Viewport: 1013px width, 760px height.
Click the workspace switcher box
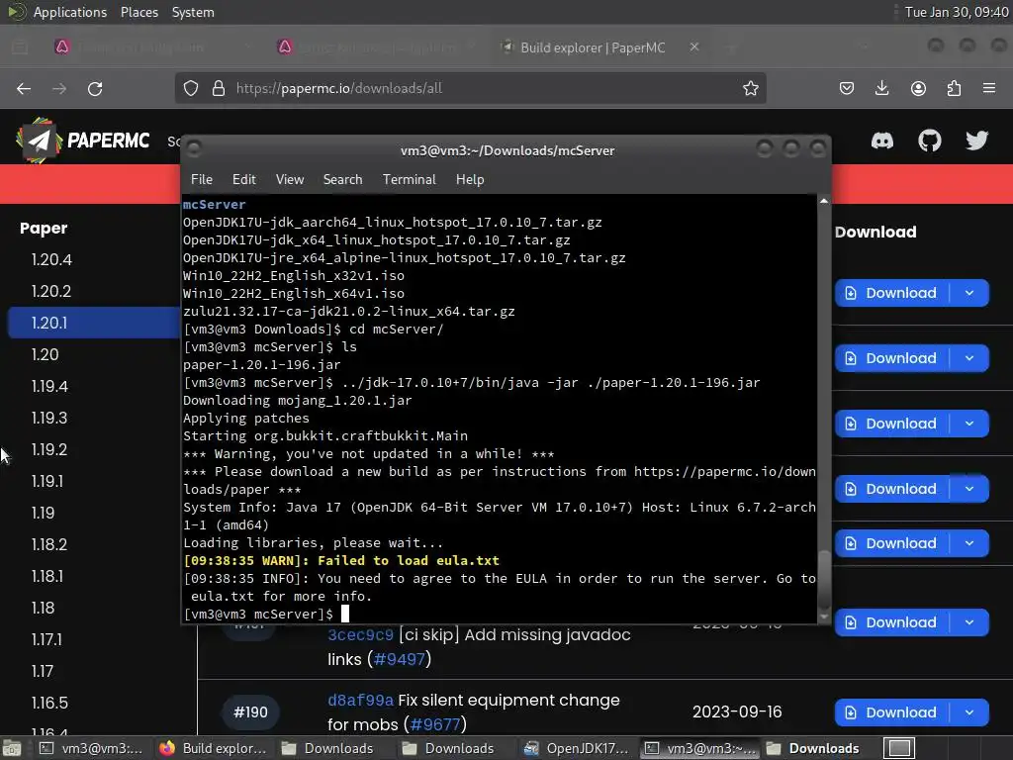point(899,748)
